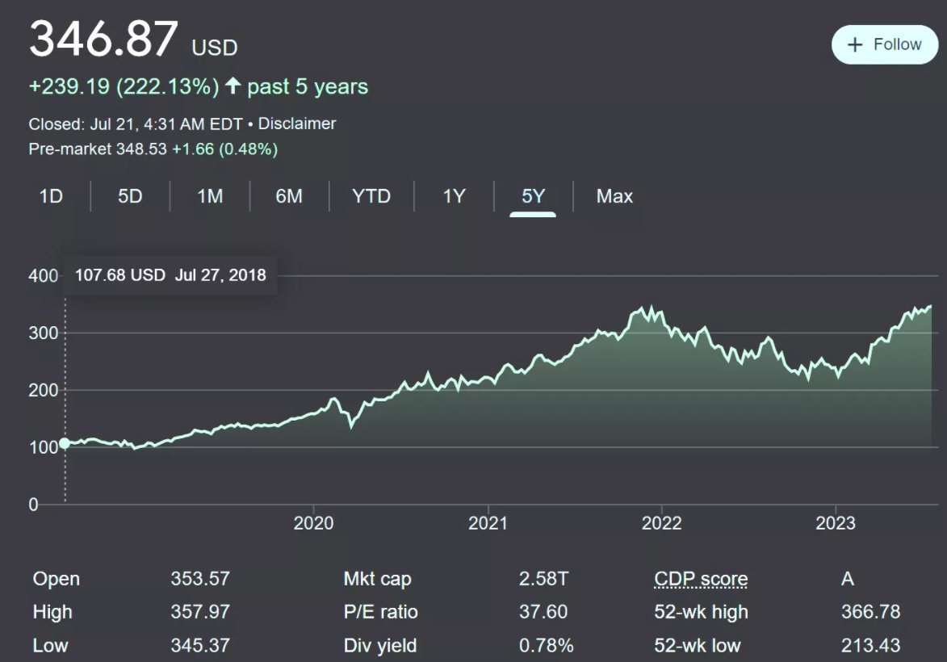Open the 6M chart view

click(x=289, y=196)
